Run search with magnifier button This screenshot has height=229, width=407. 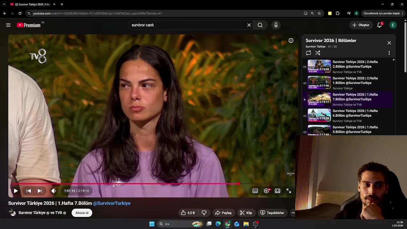[260, 25]
